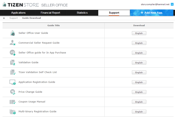Click the Guide Title column header
Image resolution: width=175 pixels, height=117 pixels.
pos(54,25)
